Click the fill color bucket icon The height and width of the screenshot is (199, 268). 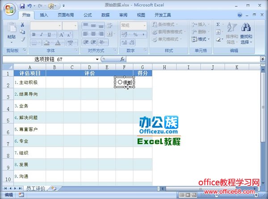pos(46,43)
